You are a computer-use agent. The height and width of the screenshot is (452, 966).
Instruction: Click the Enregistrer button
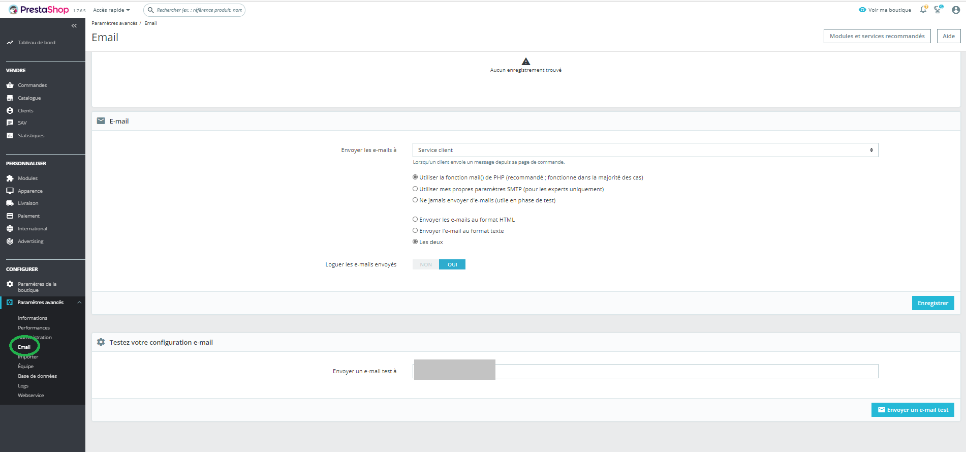[933, 303]
